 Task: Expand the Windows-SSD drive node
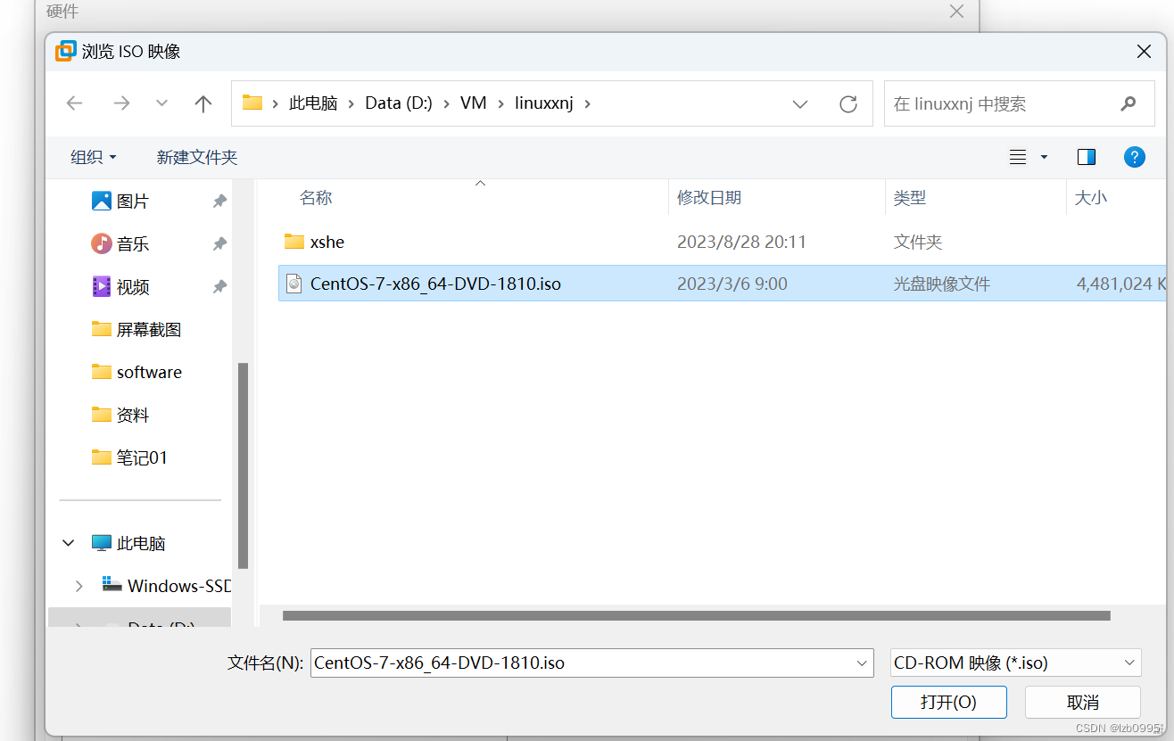79,586
